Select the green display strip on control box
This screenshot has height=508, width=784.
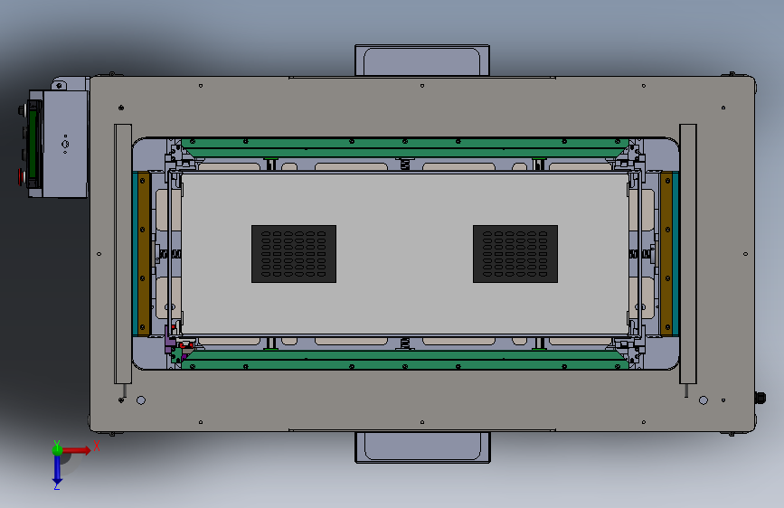pos(33,144)
